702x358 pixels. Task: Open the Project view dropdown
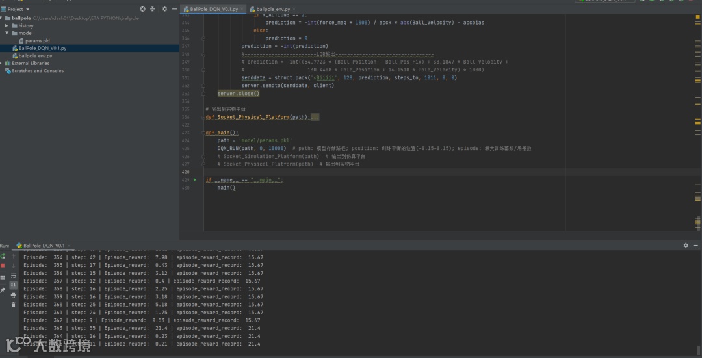click(27, 9)
